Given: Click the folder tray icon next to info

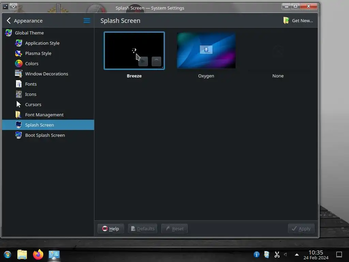Looking at the screenshot, I should (x=267, y=254).
